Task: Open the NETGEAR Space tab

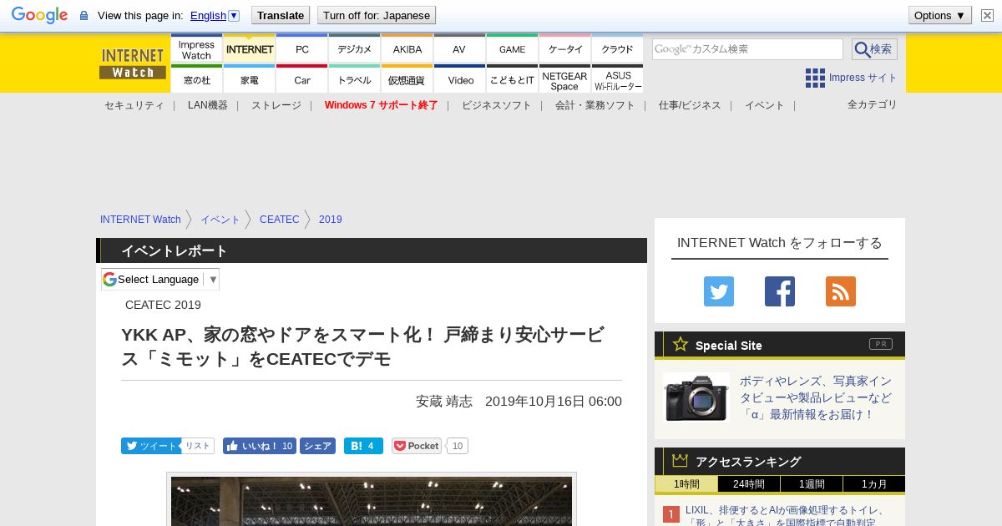Action: (564, 79)
